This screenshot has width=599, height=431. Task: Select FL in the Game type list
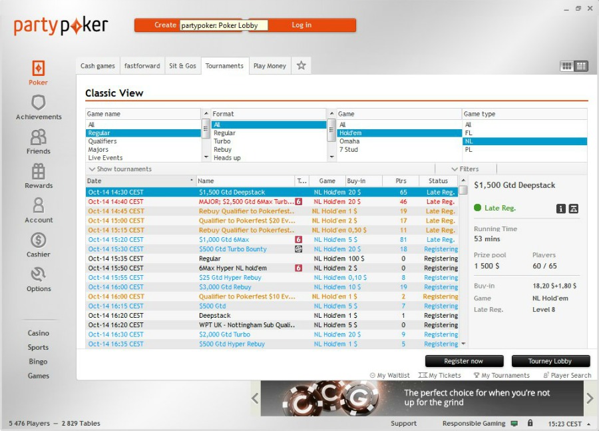(525, 133)
